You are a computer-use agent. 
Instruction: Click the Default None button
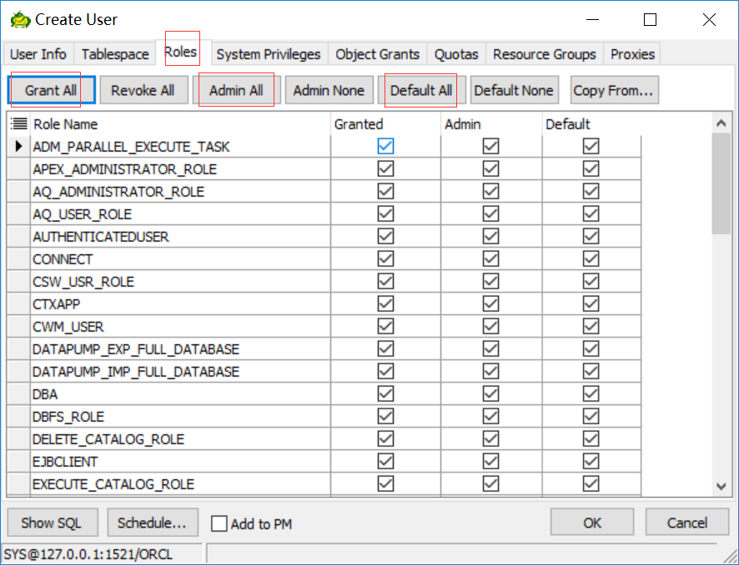[514, 90]
